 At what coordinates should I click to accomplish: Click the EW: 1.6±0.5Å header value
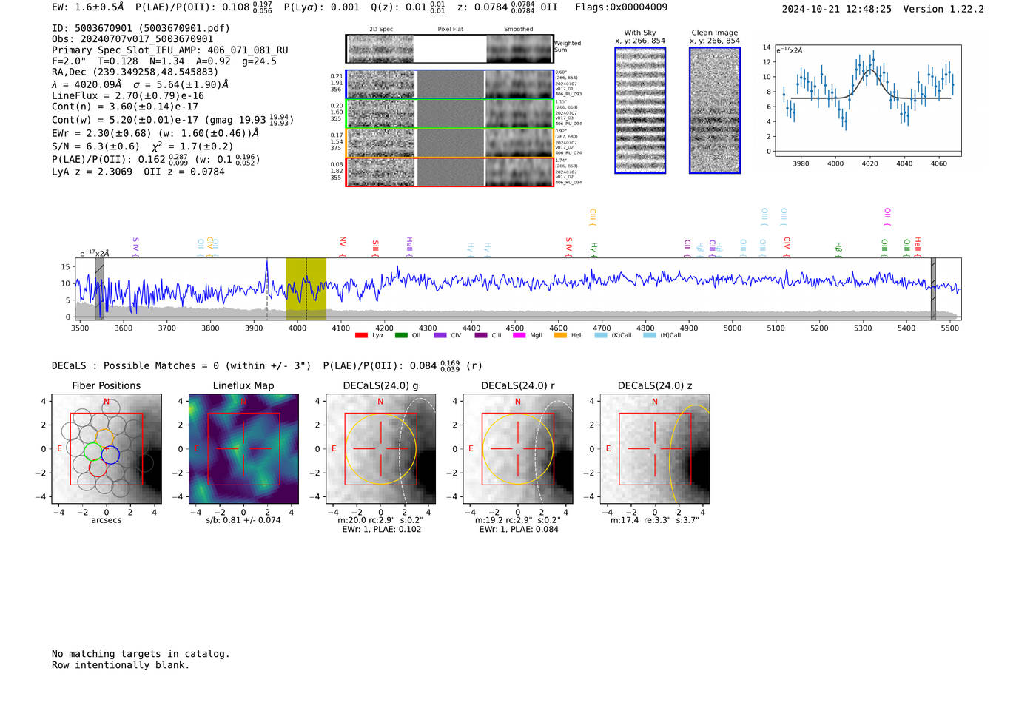point(88,7)
